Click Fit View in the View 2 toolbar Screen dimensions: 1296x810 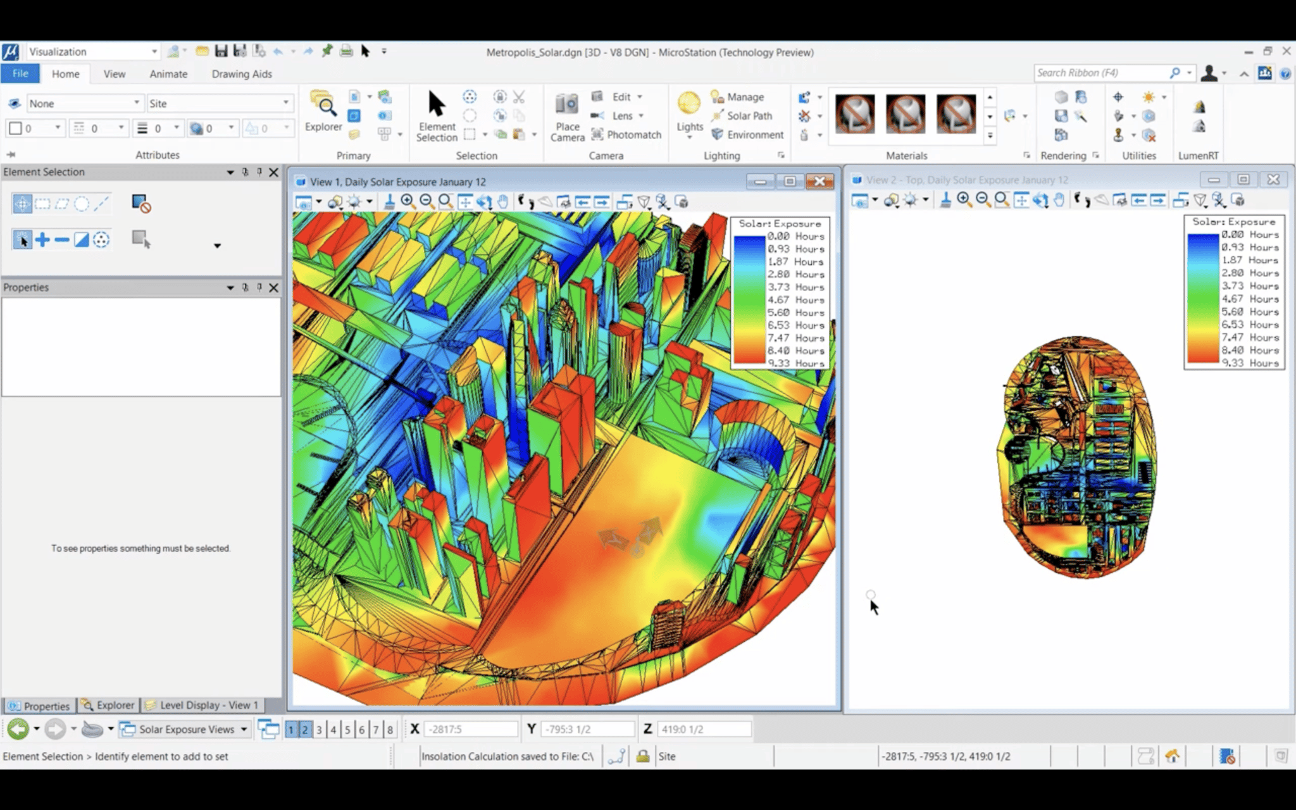coord(1021,200)
